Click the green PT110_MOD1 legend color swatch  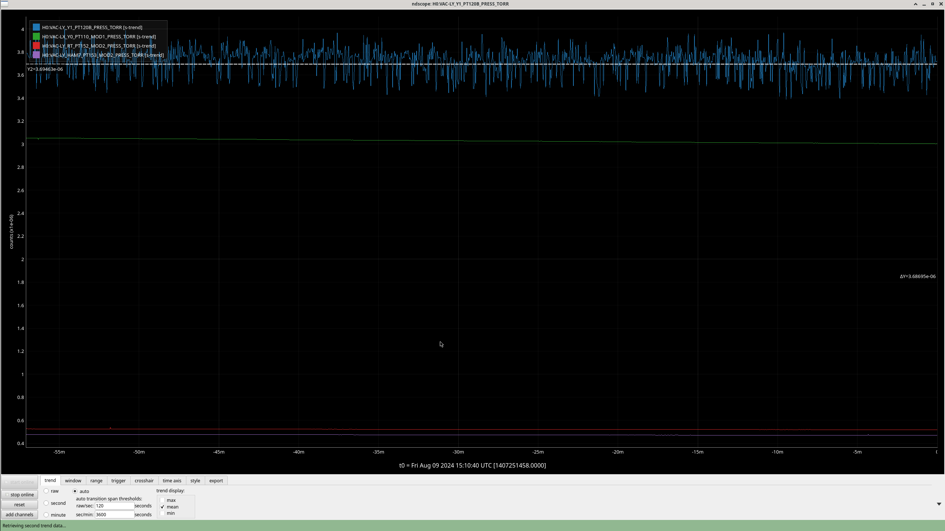tap(36, 37)
